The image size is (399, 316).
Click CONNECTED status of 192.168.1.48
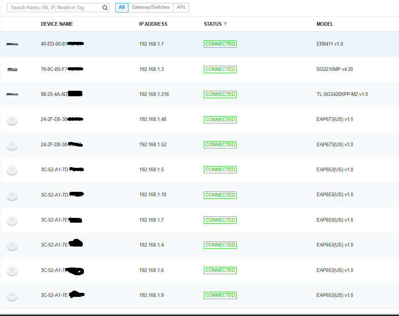coord(220,119)
